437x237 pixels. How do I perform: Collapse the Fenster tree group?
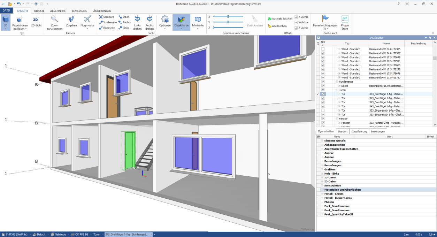pyautogui.click(x=337, y=119)
